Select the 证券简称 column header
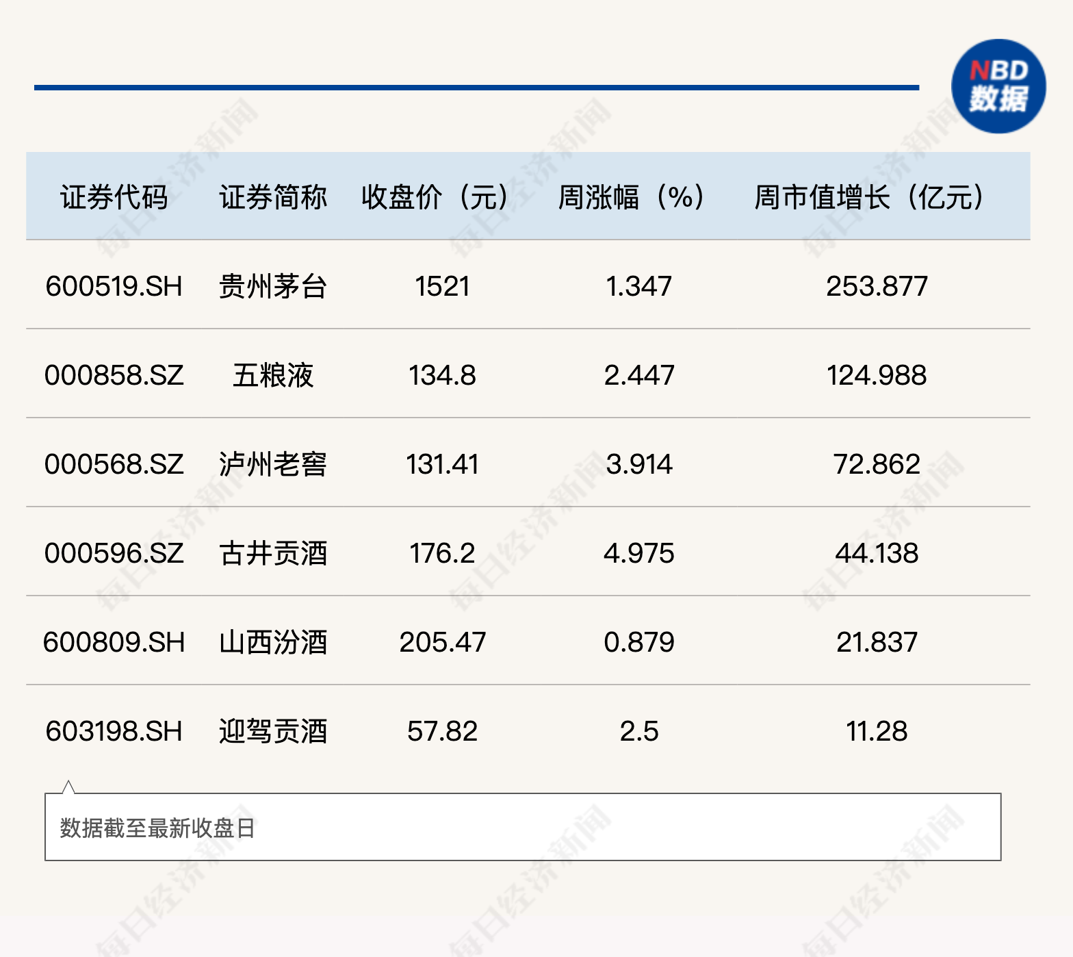 (x=273, y=197)
